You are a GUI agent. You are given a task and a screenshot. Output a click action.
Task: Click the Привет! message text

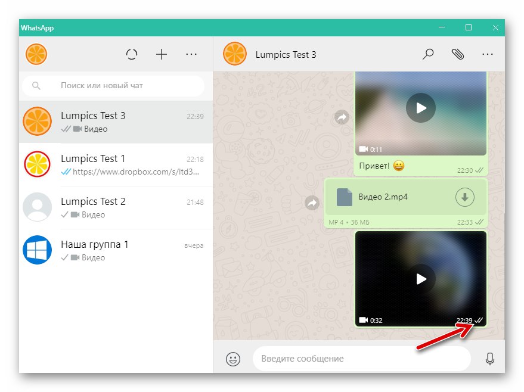point(374,166)
